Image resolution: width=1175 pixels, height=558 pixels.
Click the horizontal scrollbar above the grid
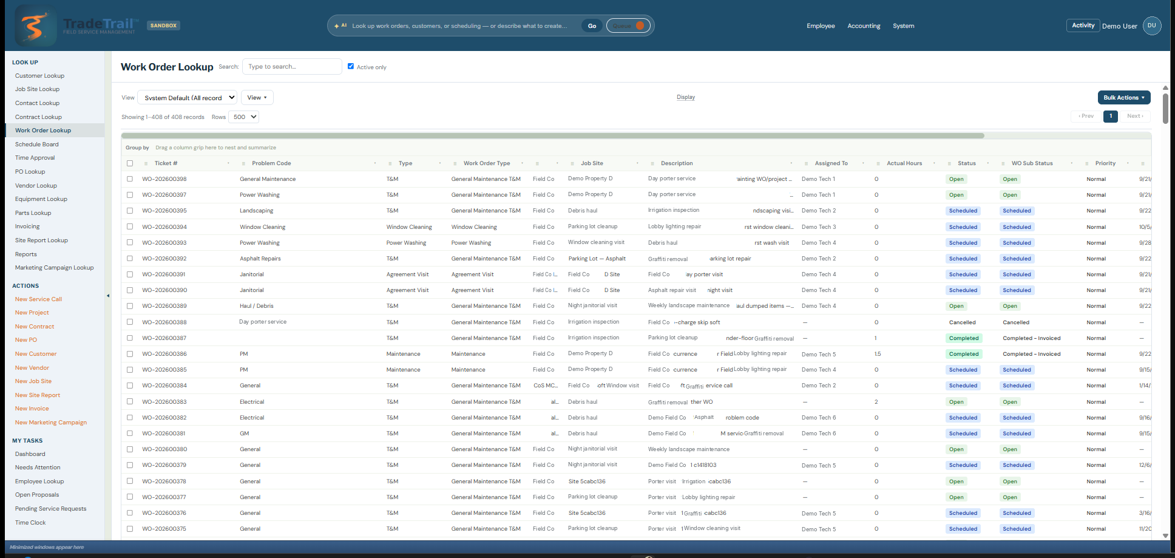pyautogui.click(x=552, y=135)
